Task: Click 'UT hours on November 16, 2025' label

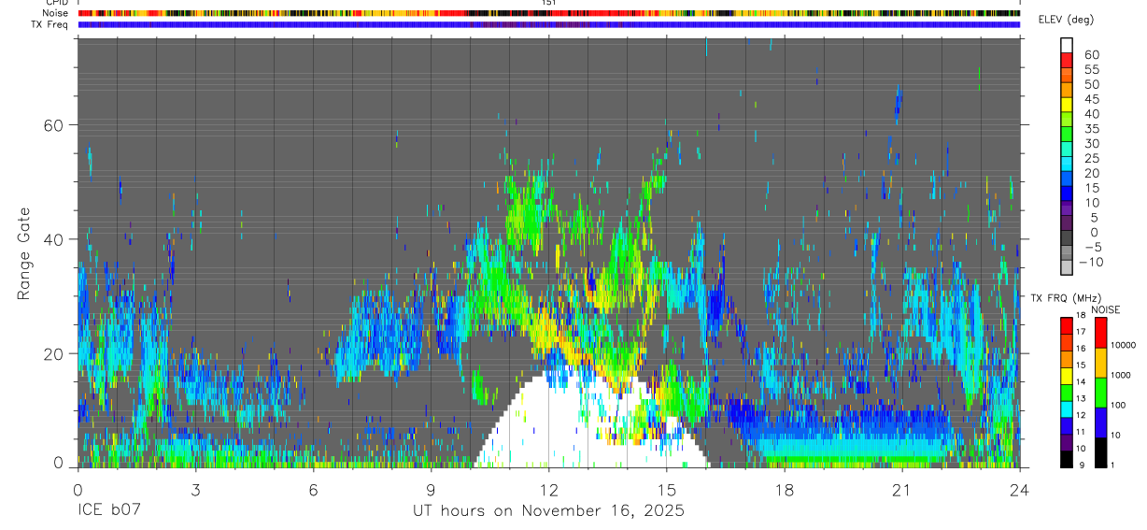Action: pos(548,511)
